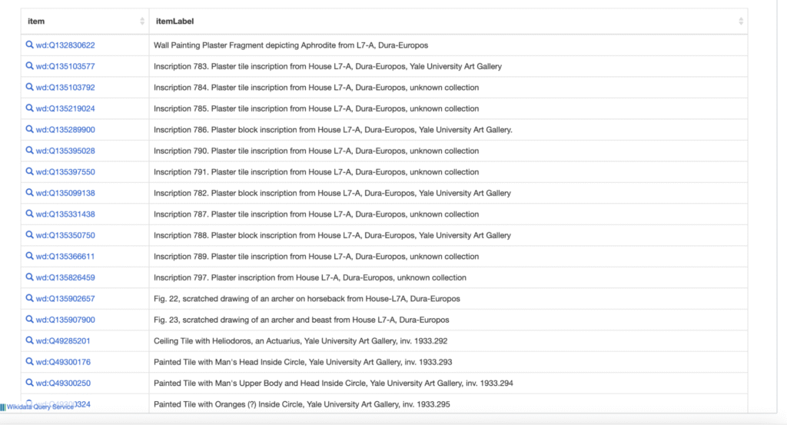Sort table by item column arrows

[142, 22]
